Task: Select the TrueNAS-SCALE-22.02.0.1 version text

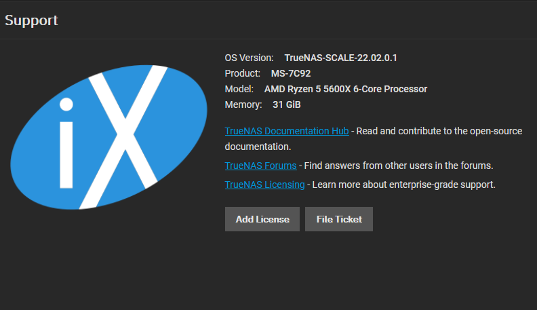Action: 340,58
